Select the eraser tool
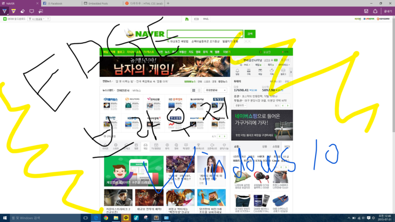 point(22,11)
